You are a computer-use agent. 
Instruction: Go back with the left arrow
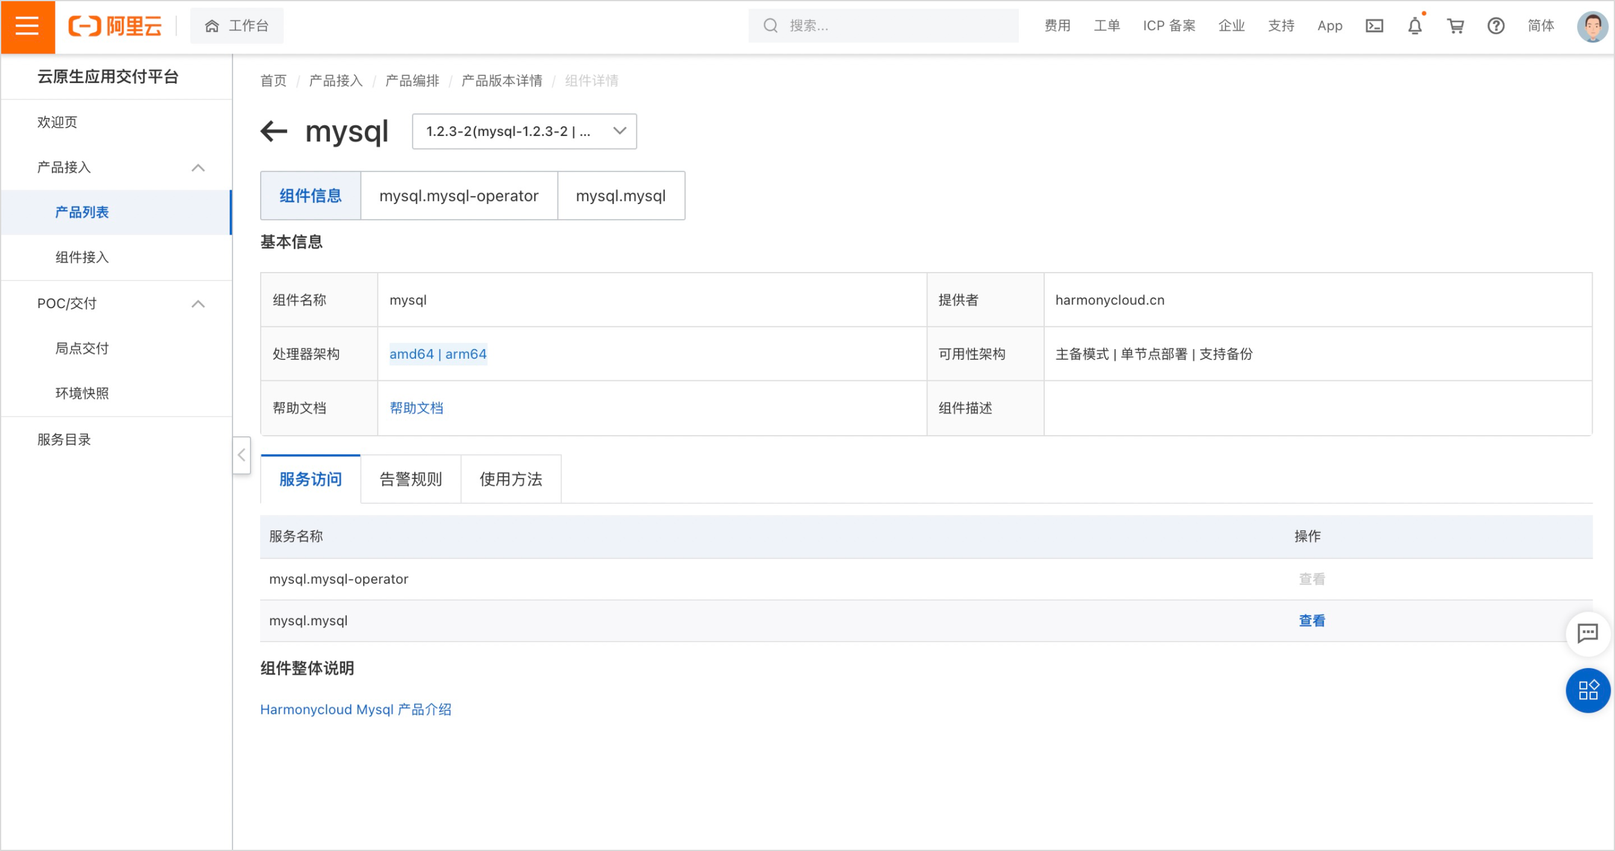[x=274, y=132]
